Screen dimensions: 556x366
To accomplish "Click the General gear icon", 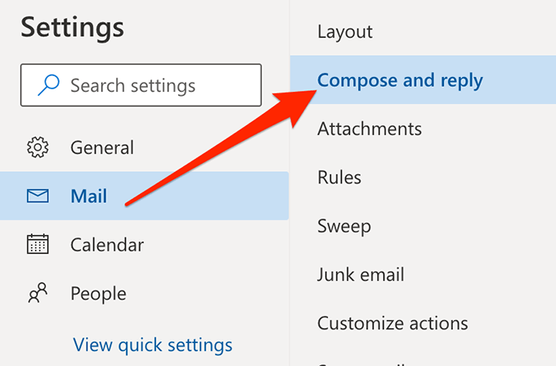I will [38, 148].
